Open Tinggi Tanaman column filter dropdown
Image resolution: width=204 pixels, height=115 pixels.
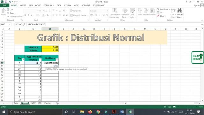[40, 60]
